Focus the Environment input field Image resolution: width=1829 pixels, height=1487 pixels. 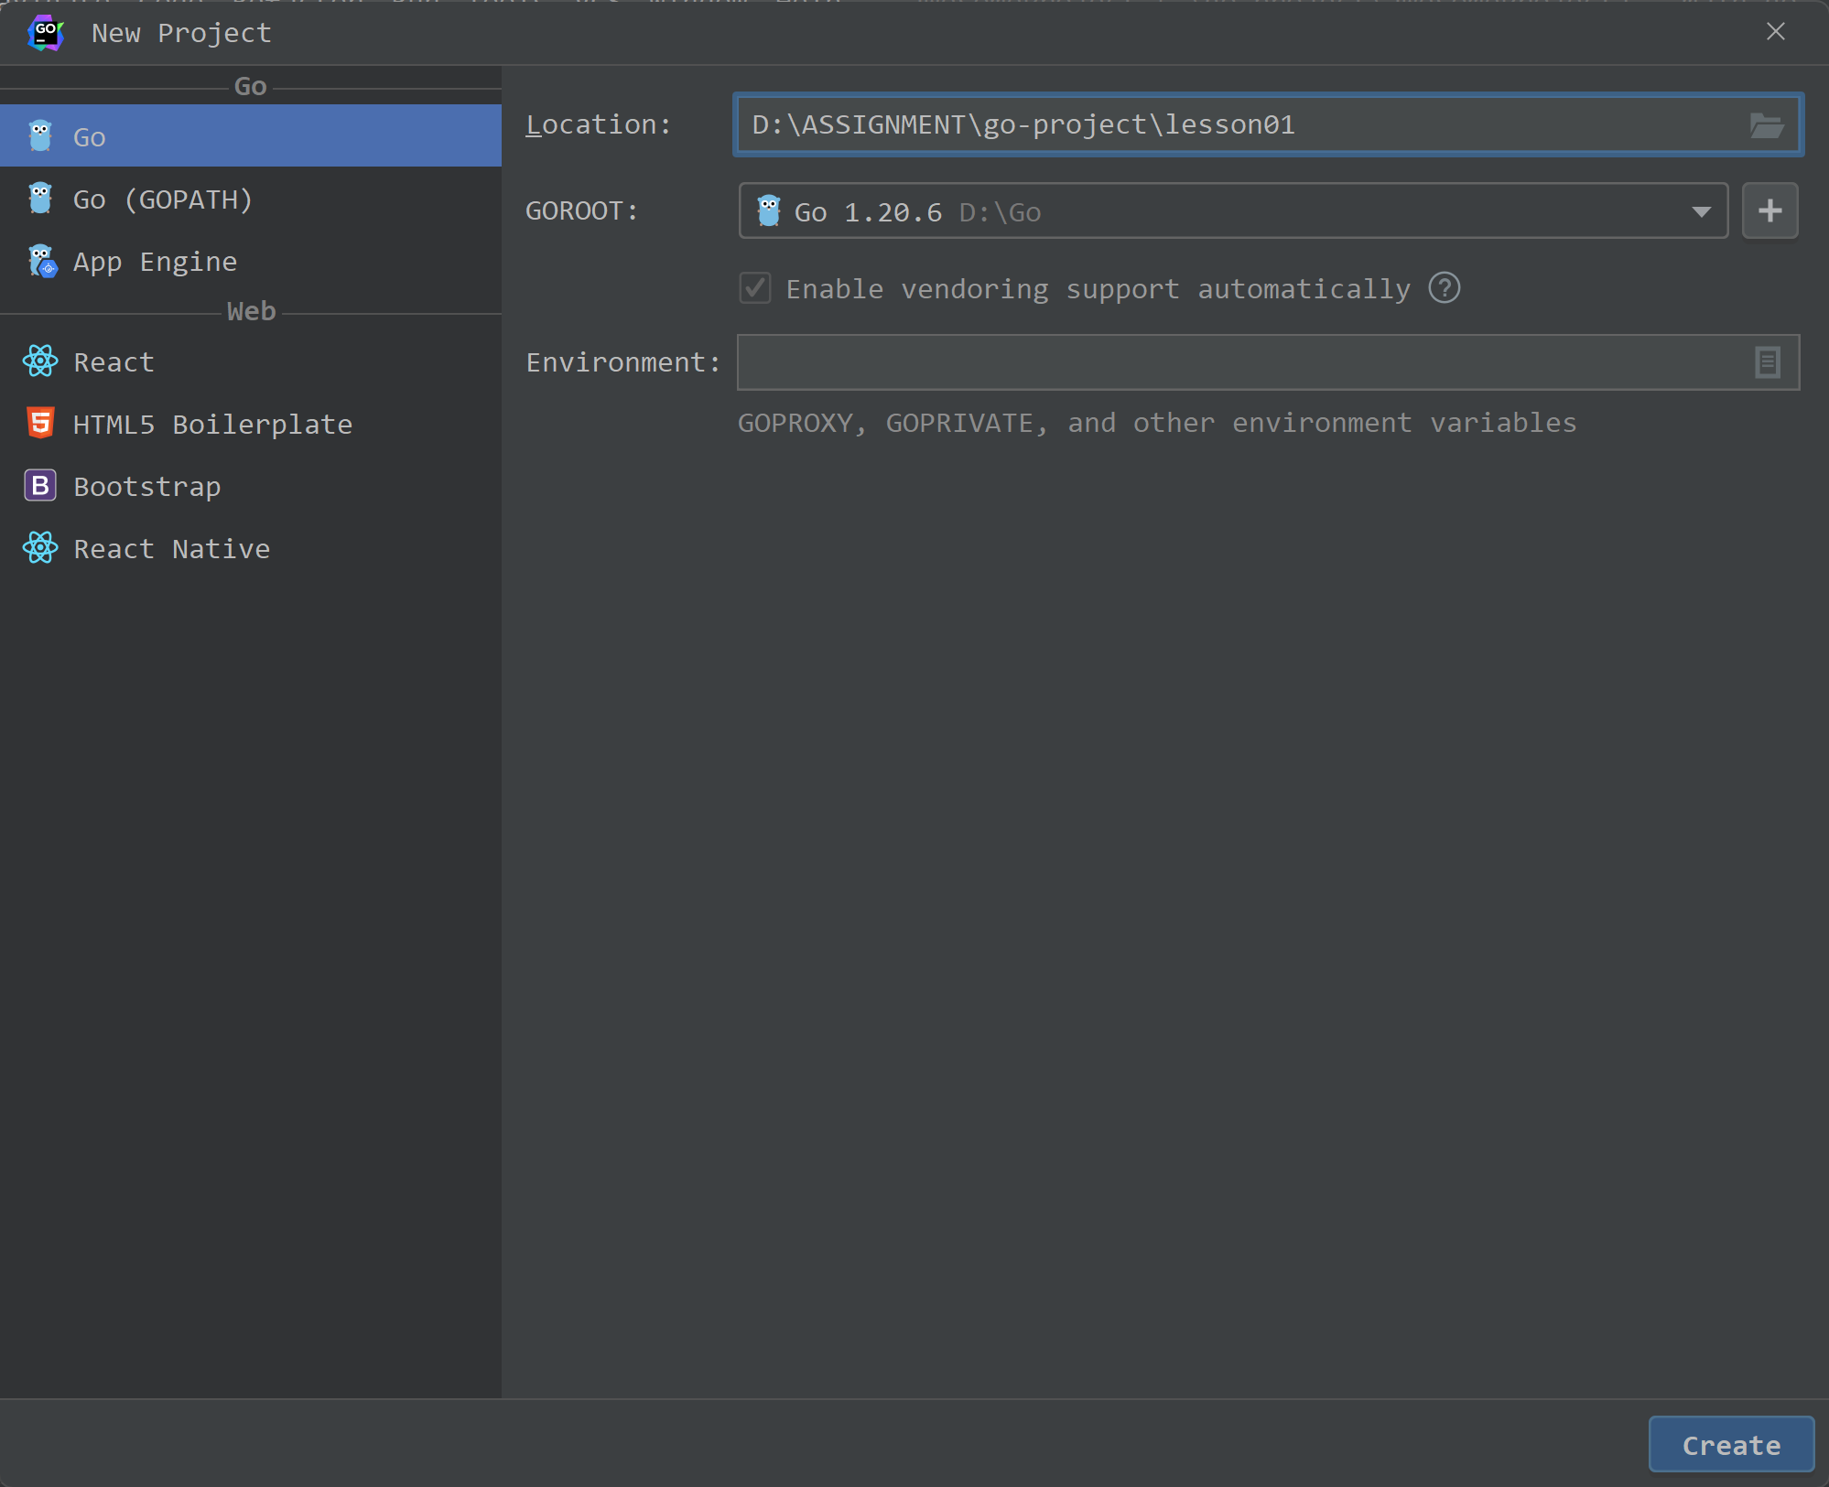1236,362
